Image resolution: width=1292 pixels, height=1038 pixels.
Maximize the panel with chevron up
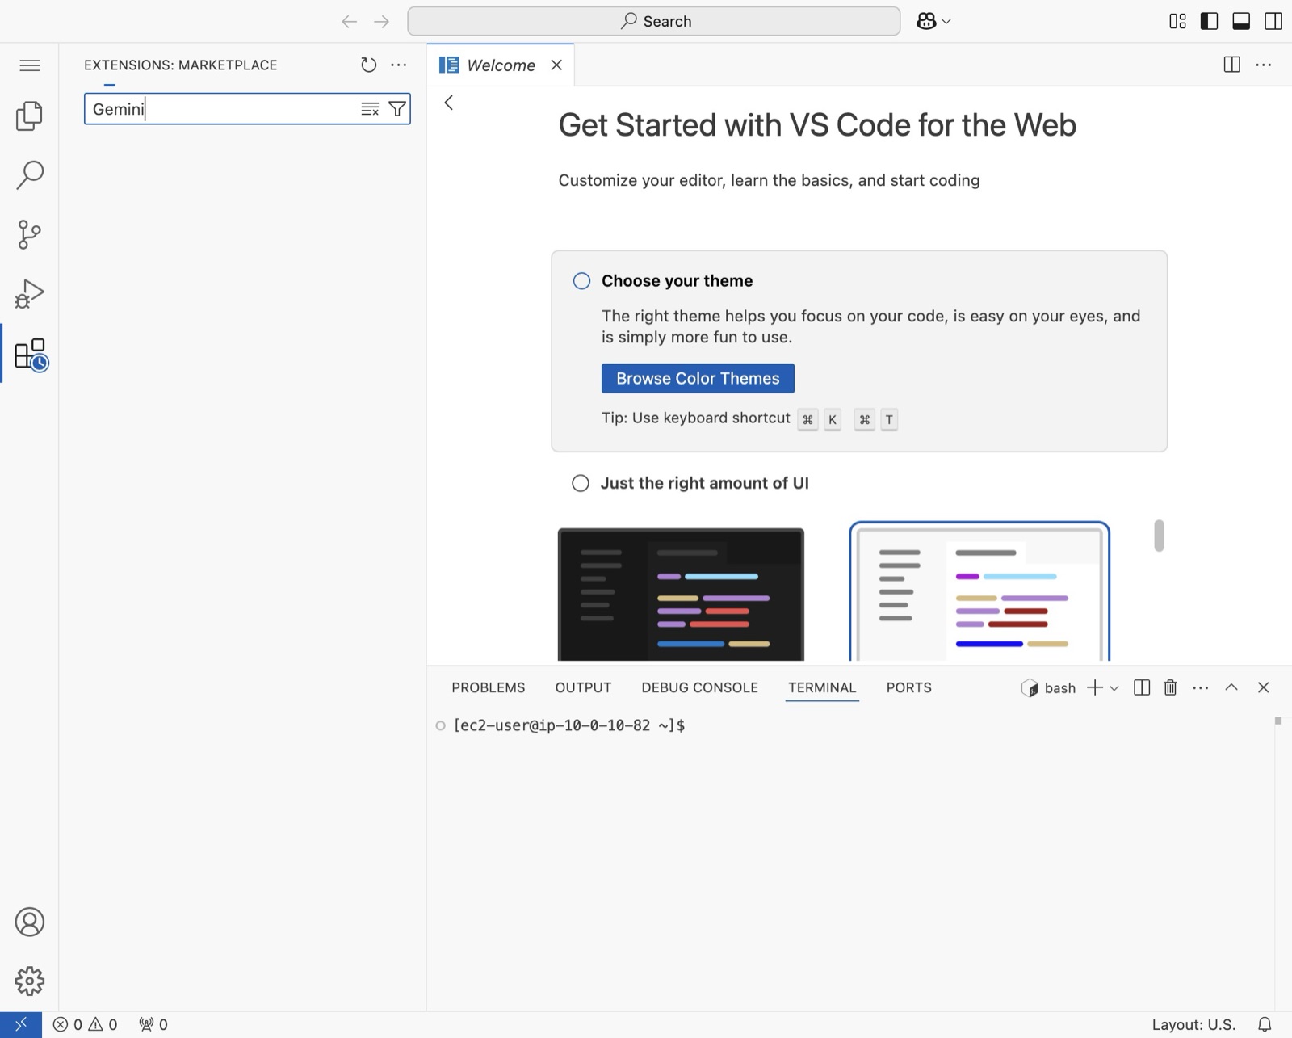pyautogui.click(x=1231, y=687)
